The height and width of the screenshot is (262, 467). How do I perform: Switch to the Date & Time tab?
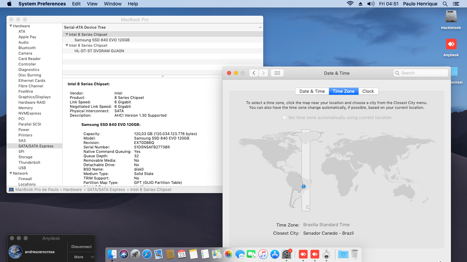pos(312,91)
